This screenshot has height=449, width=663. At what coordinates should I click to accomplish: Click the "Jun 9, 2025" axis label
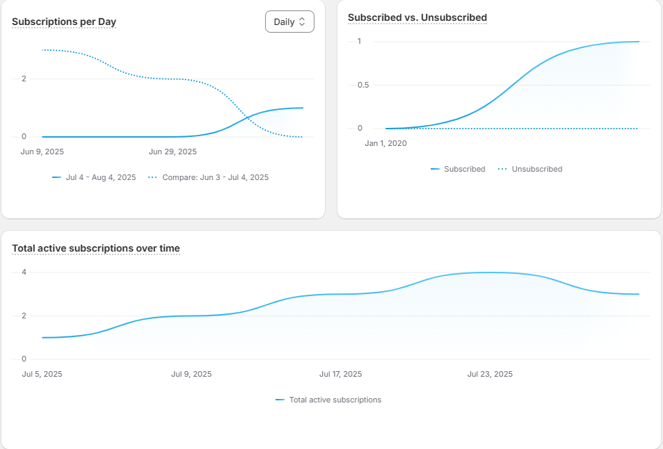tap(42, 151)
